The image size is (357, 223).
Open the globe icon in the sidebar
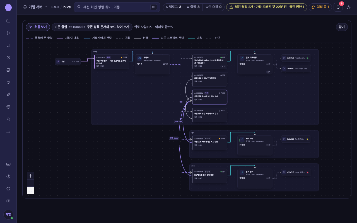point(8,107)
